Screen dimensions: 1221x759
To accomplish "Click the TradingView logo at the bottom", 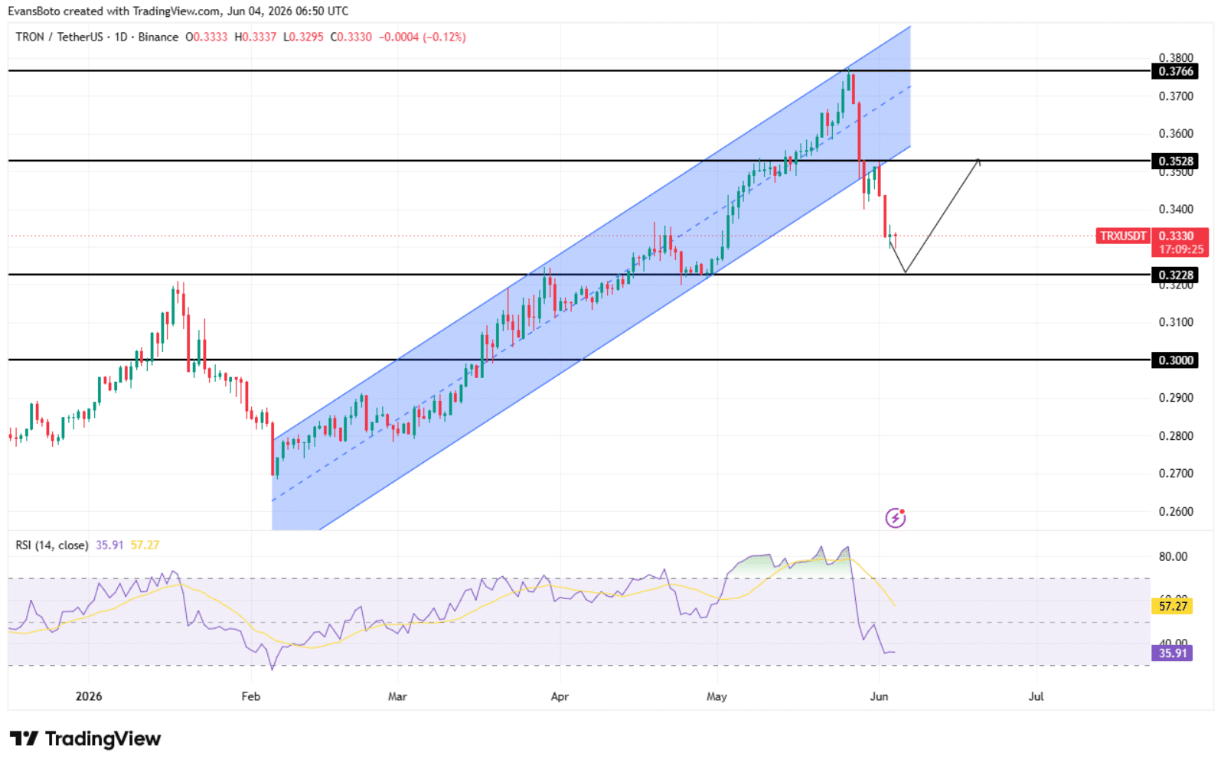I will [x=85, y=738].
